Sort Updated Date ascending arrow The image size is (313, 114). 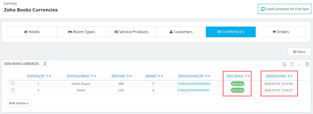(292, 76)
